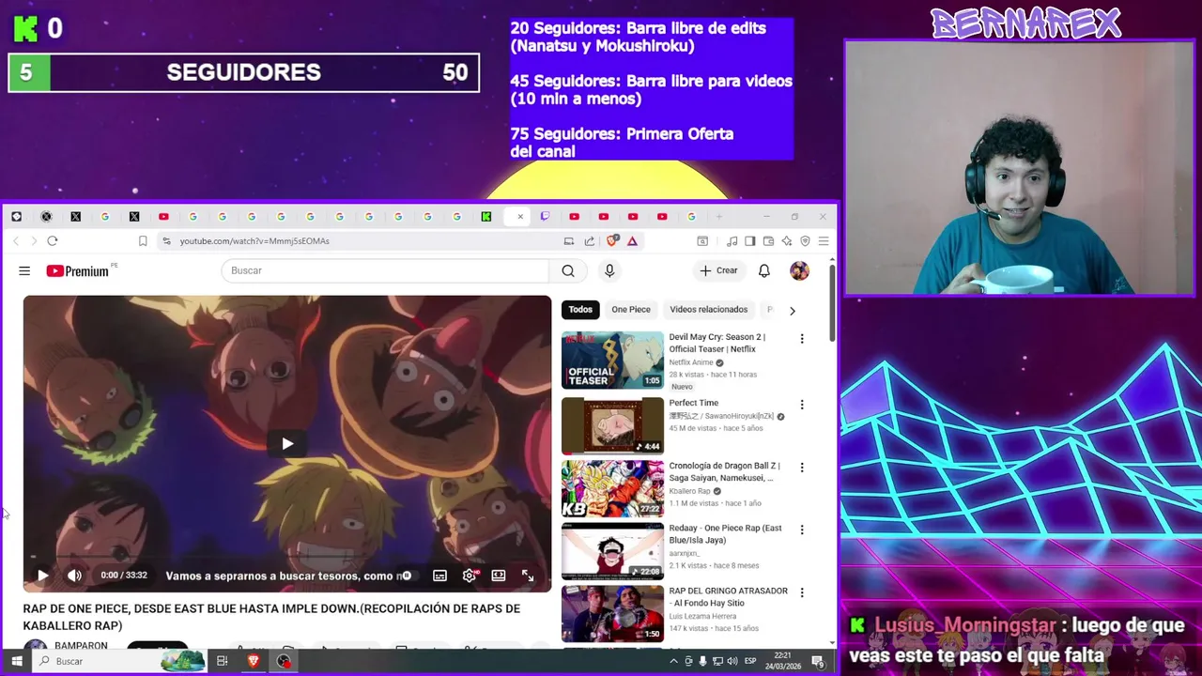The image size is (1202, 676).
Task: Click the YouTube page vertical scrollbar
Action: pyautogui.click(x=832, y=303)
